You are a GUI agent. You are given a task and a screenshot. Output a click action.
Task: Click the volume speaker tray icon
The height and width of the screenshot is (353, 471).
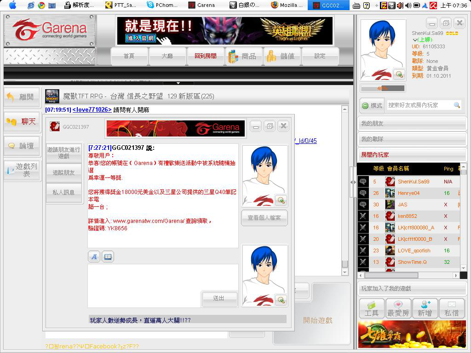tap(408, 6)
